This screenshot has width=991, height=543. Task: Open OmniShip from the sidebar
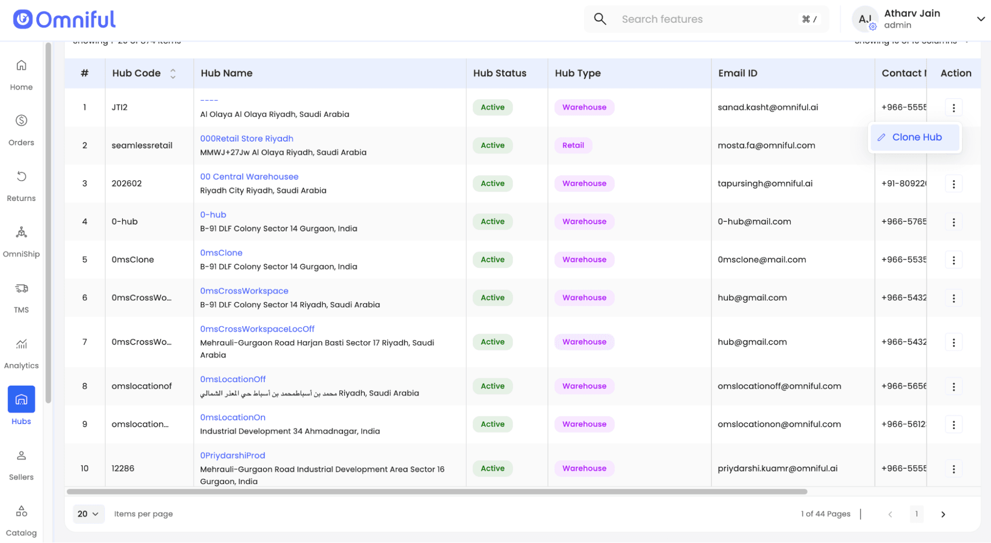(x=21, y=233)
